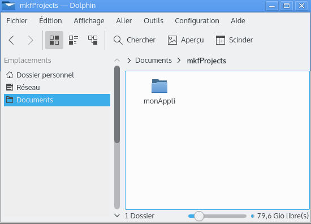Viewport: 311px width, 224px height.
Task: Click the zoom slider handle in status bar
Action: point(198,216)
